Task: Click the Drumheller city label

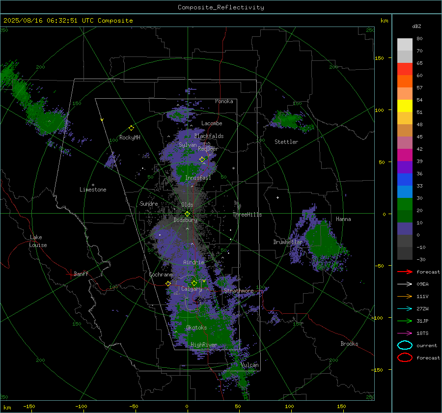Action: 288,242
